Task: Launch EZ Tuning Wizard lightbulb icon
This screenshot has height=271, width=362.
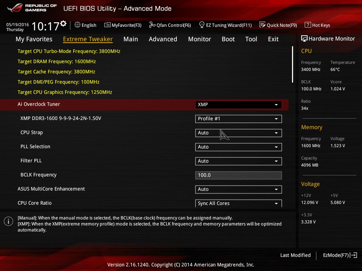Action: tap(202, 25)
